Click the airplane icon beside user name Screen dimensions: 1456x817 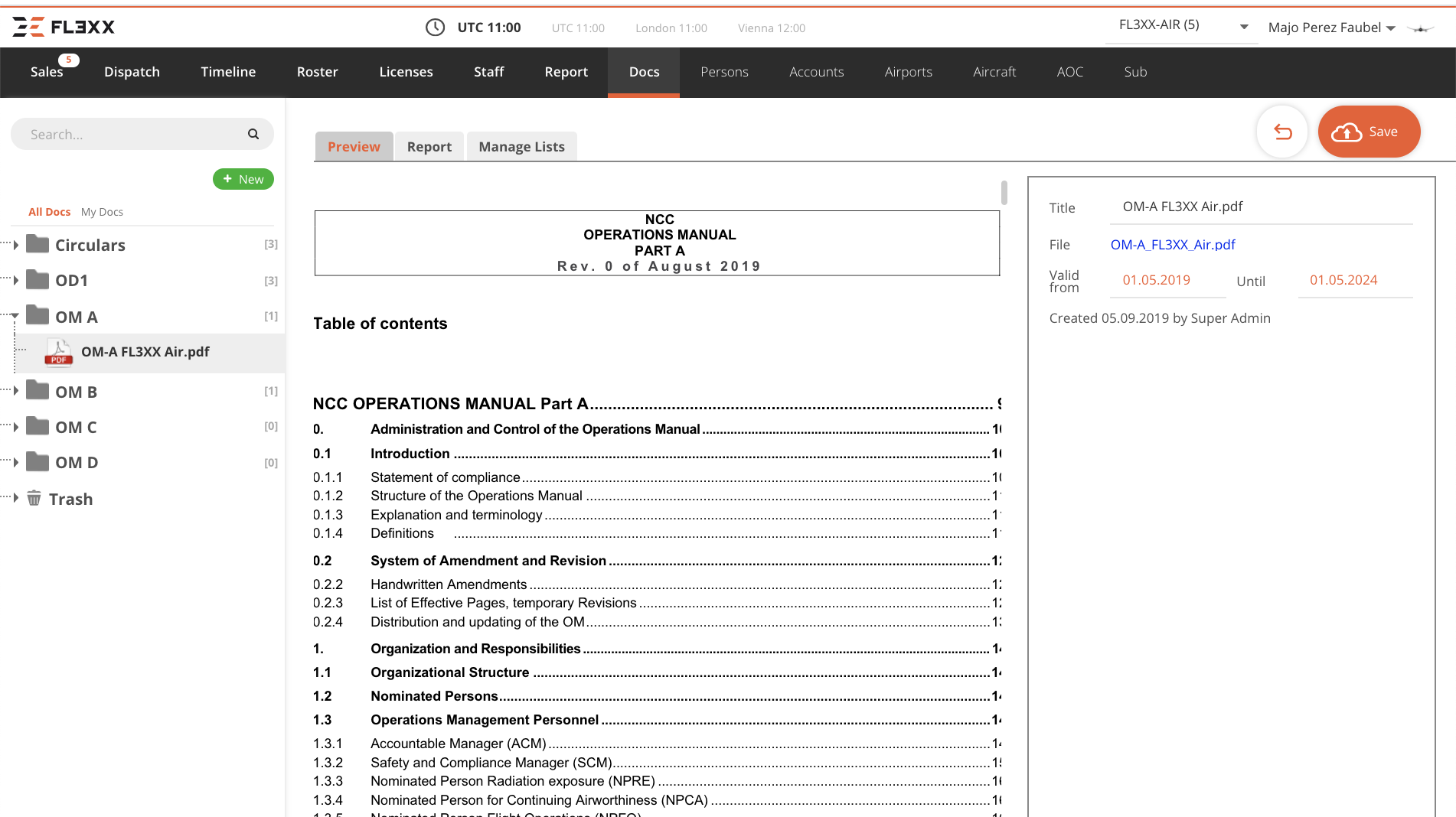coord(1421,28)
